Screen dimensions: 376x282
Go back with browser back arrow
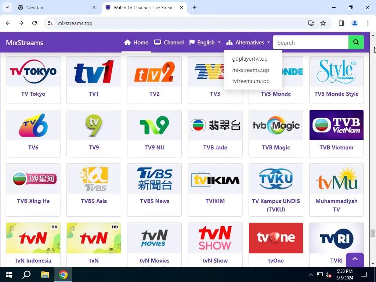8,23
